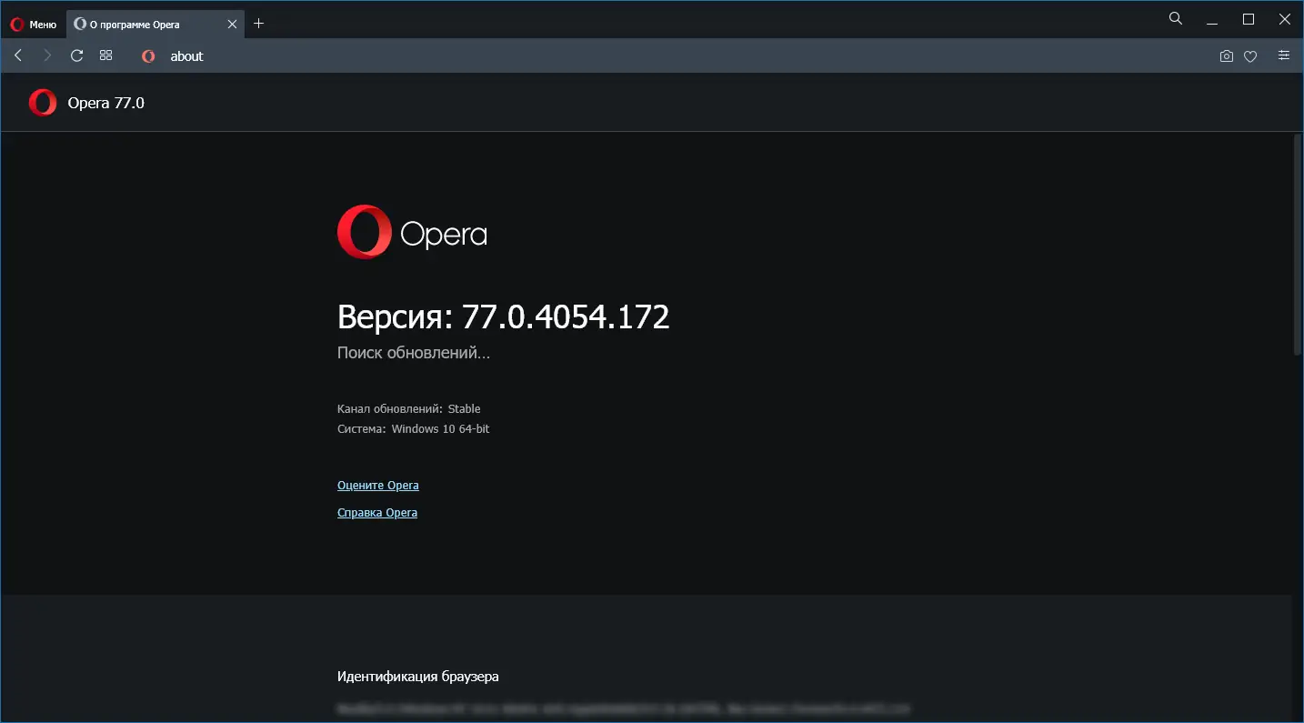Reload the current page

(x=76, y=55)
